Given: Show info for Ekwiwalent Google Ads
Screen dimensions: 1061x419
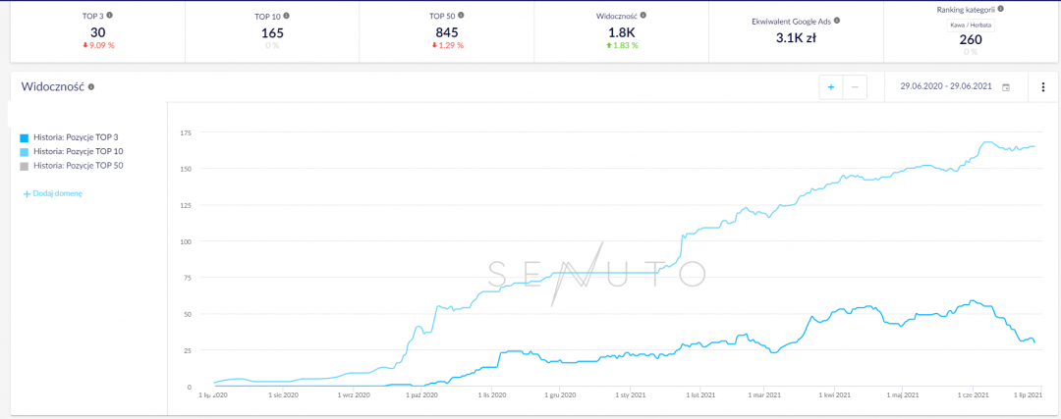Looking at the screenshot, I should pos(837,20).
